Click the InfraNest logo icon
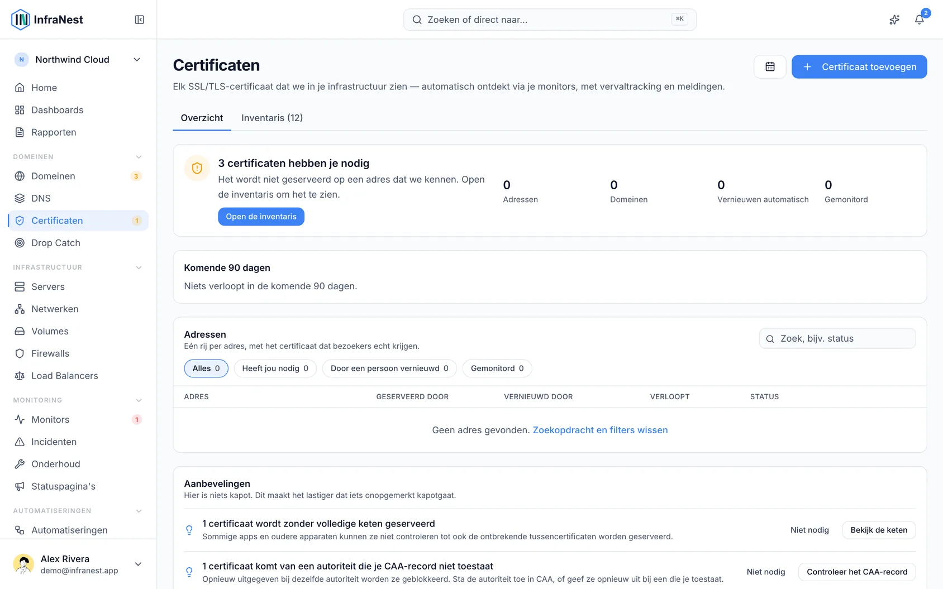 click(21, 20)
